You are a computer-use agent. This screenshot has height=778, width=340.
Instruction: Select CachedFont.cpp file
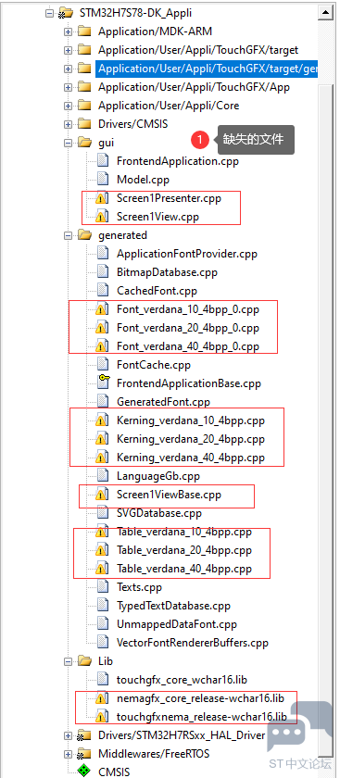click(157, 291)
